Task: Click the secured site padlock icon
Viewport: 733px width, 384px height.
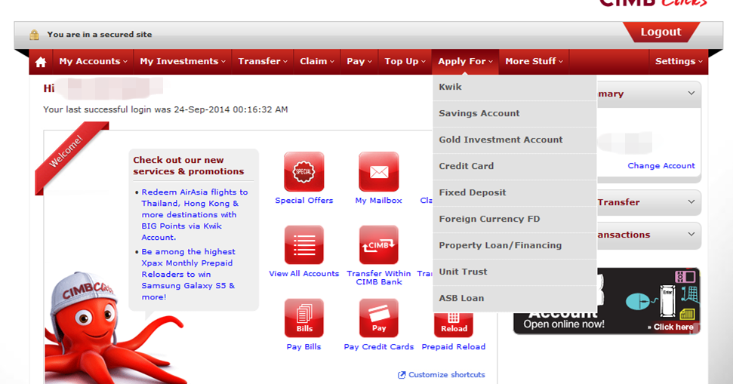Action: pos(34,35)
